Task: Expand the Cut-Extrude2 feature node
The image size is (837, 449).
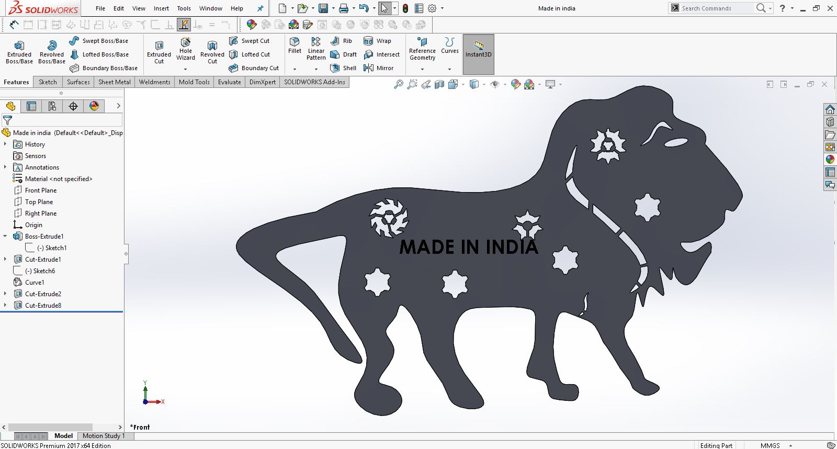Action: pos(5,294)
